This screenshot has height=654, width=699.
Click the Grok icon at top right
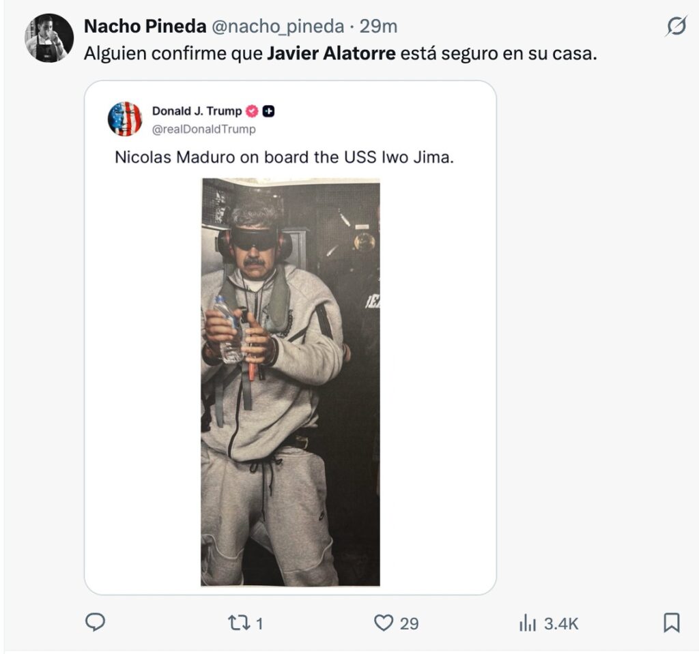(x=676, y=27)
